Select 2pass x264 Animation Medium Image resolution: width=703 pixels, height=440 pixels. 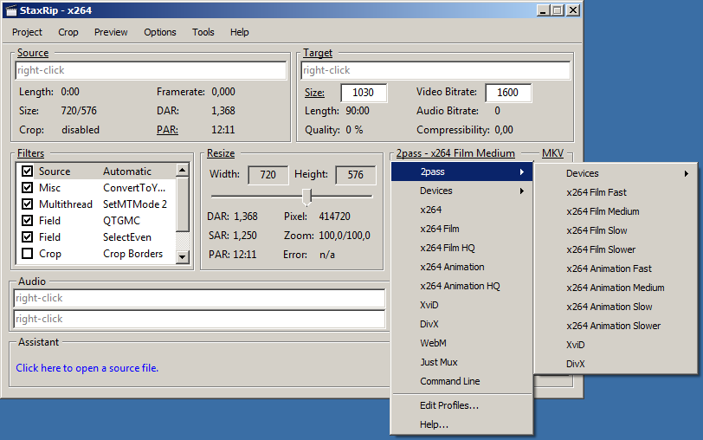click(616, 288)
